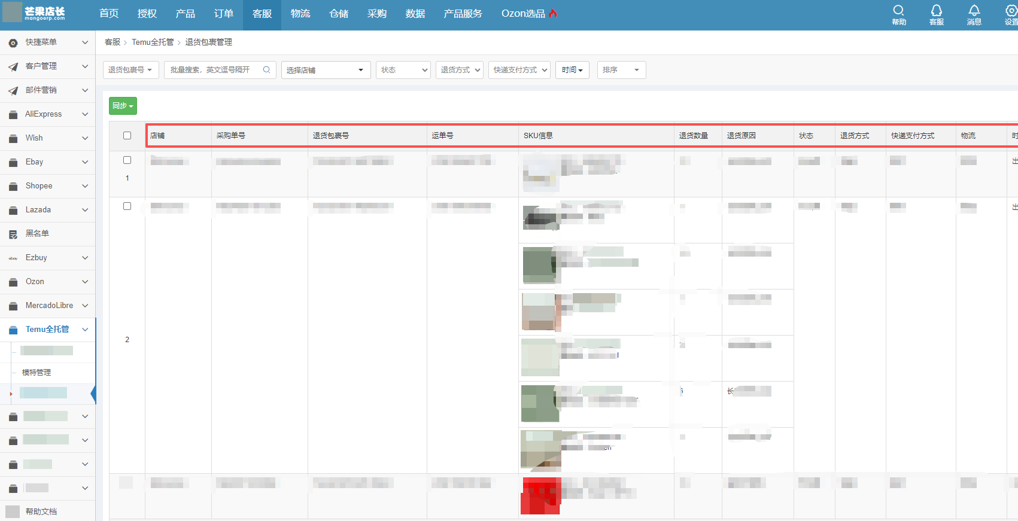1018x521 pixels.
Task: Click the quick menu gear icon
Action: coord(13,42)
